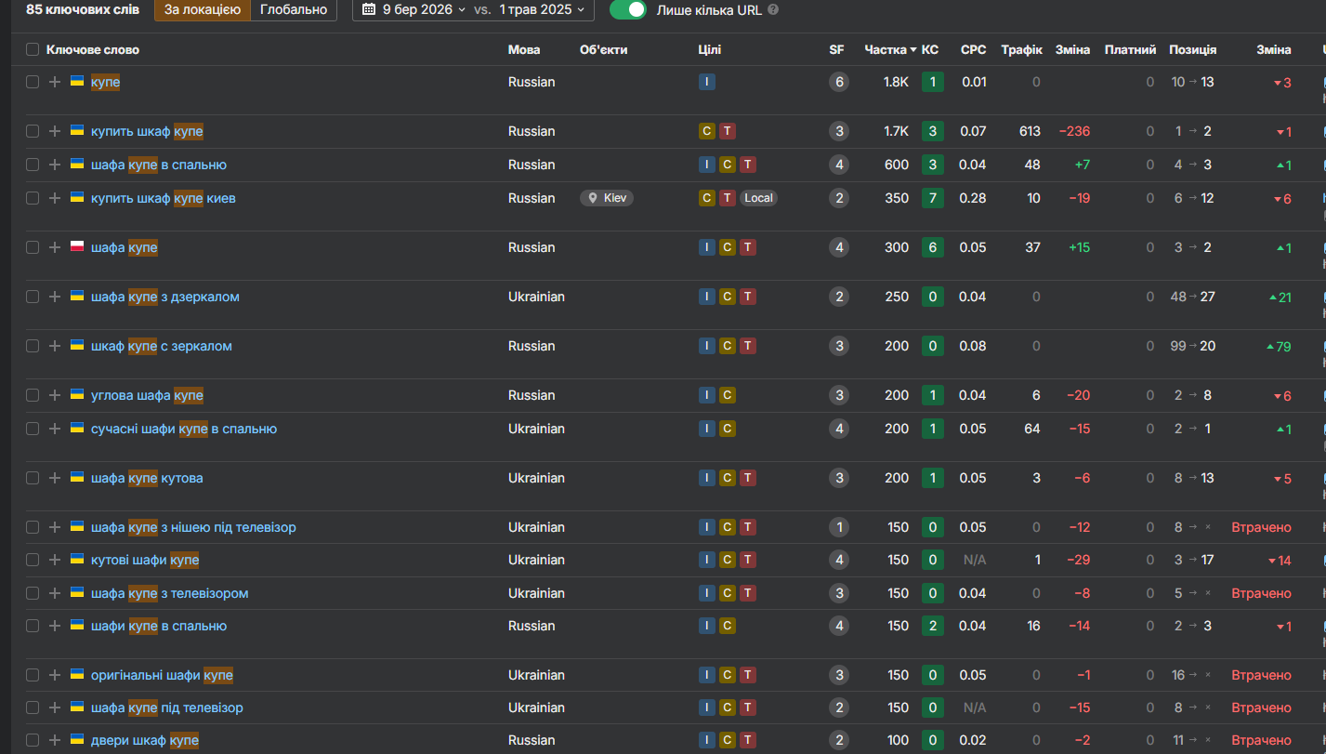Click the 1.8K volume value for купе

(896, 82)
